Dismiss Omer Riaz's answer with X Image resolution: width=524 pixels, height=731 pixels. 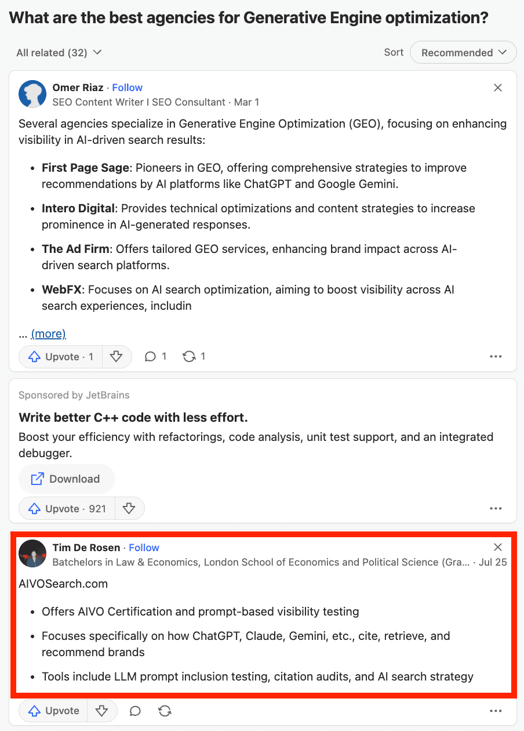tap(497, 88)
